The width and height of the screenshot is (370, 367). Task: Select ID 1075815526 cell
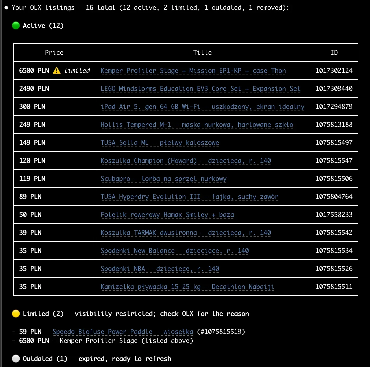[x=334, y=268]
